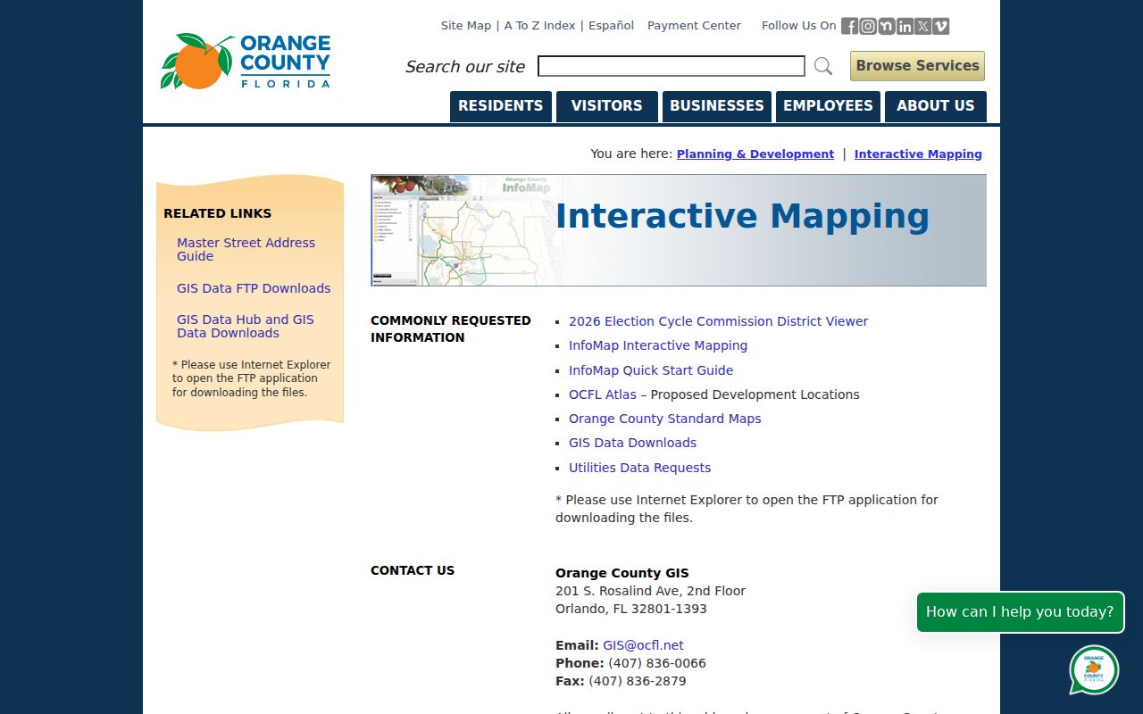Click the 'How can I help you today?' button
The image size is (1143, 714).
1020,612
